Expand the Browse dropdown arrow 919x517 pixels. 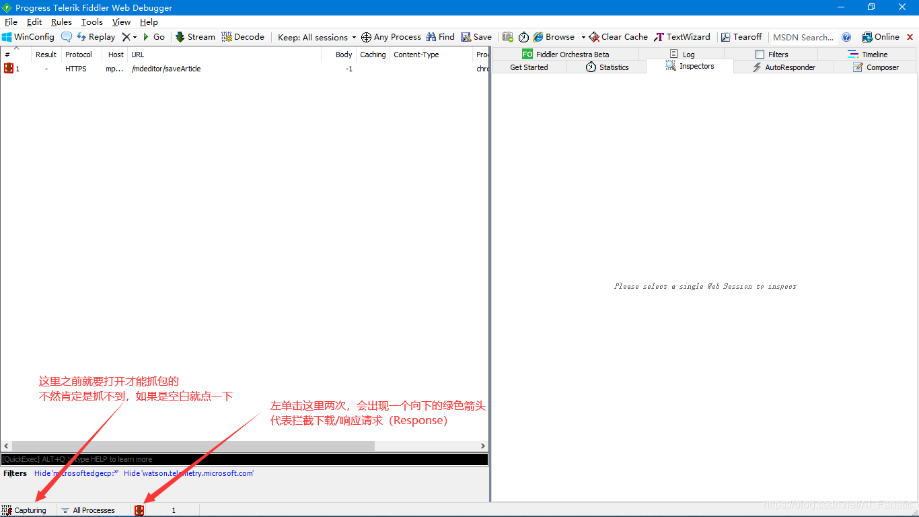583,37
